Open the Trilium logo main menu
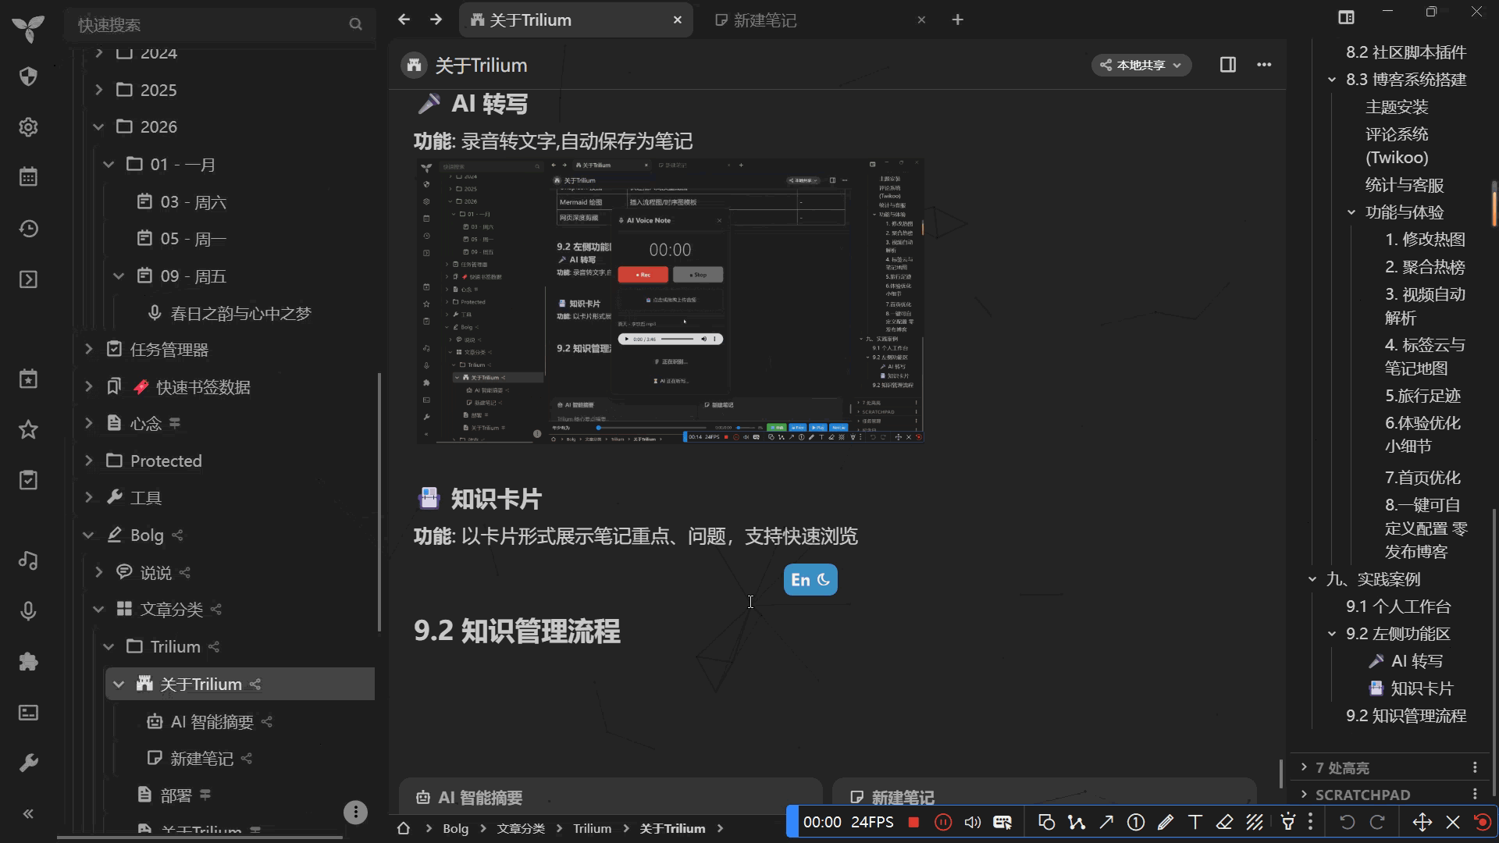The image size is (1499, 843). click(28, 28)
